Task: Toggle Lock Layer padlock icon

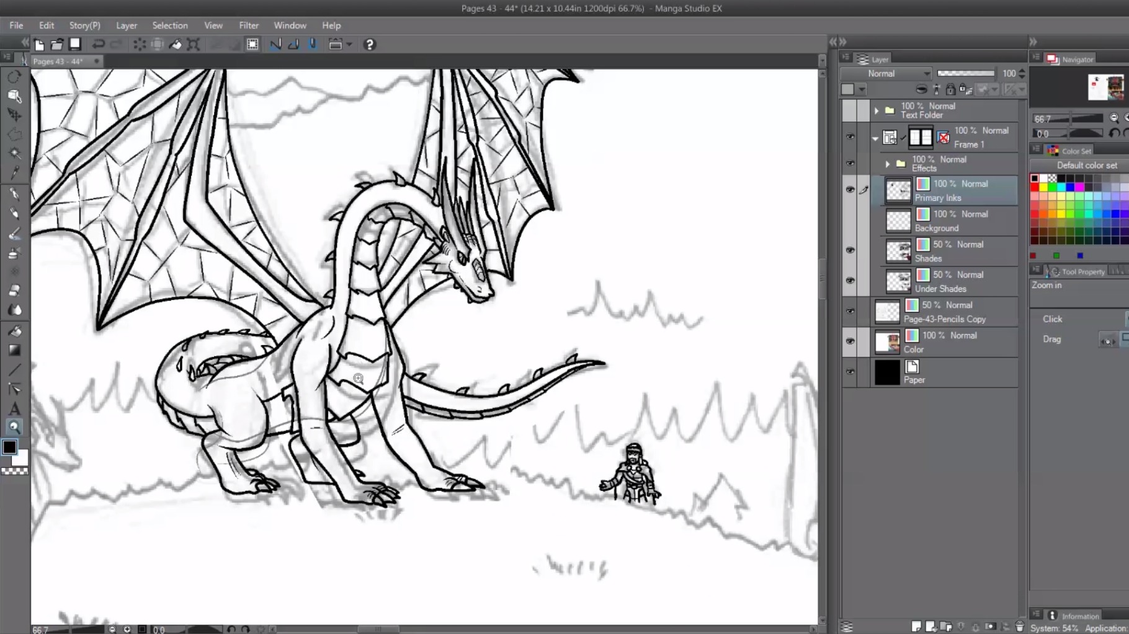Action: tap(950, 90)
